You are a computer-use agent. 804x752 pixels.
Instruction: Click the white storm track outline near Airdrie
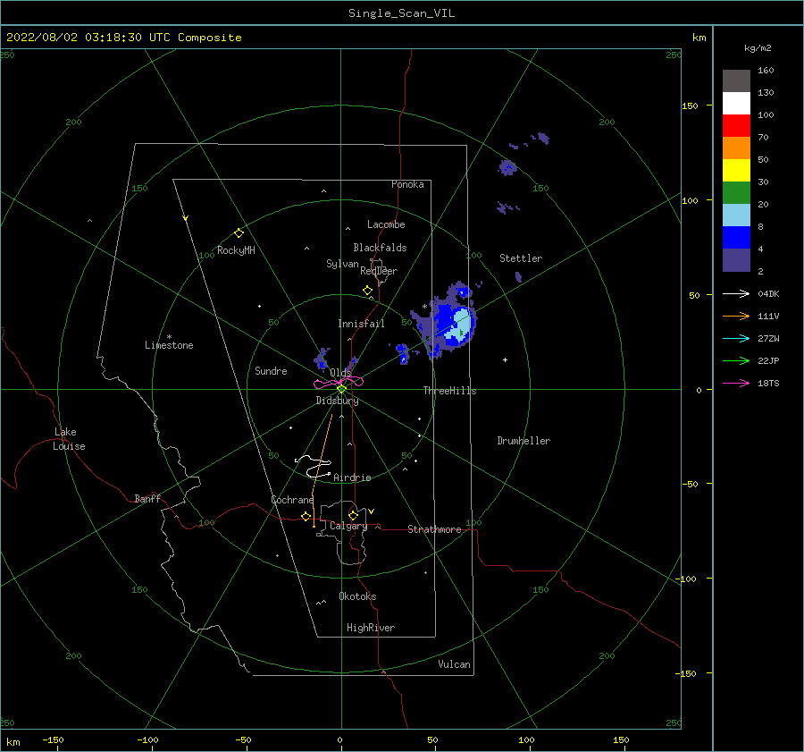tap(314, 467)
